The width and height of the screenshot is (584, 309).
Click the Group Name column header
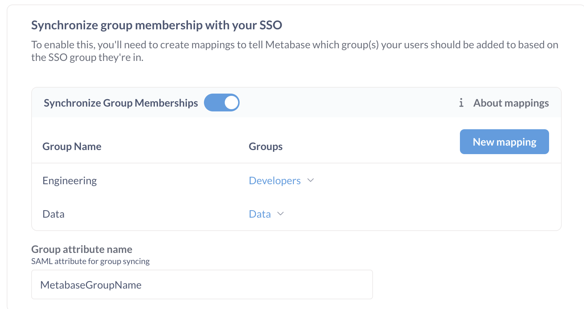click(x=72, y=146)
